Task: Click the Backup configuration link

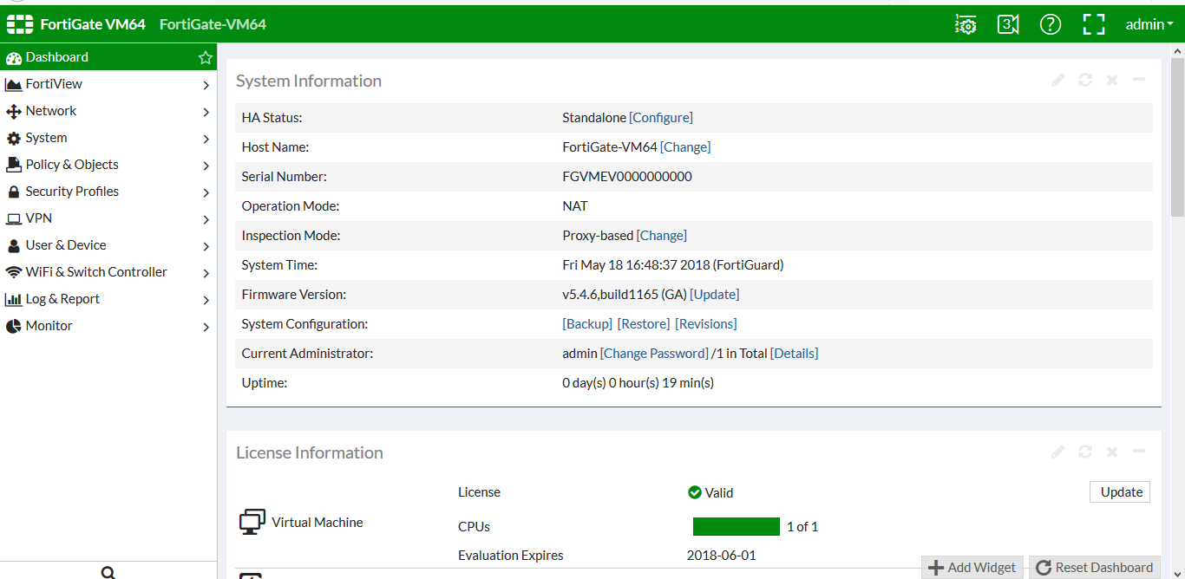Action: coord(587,324)
